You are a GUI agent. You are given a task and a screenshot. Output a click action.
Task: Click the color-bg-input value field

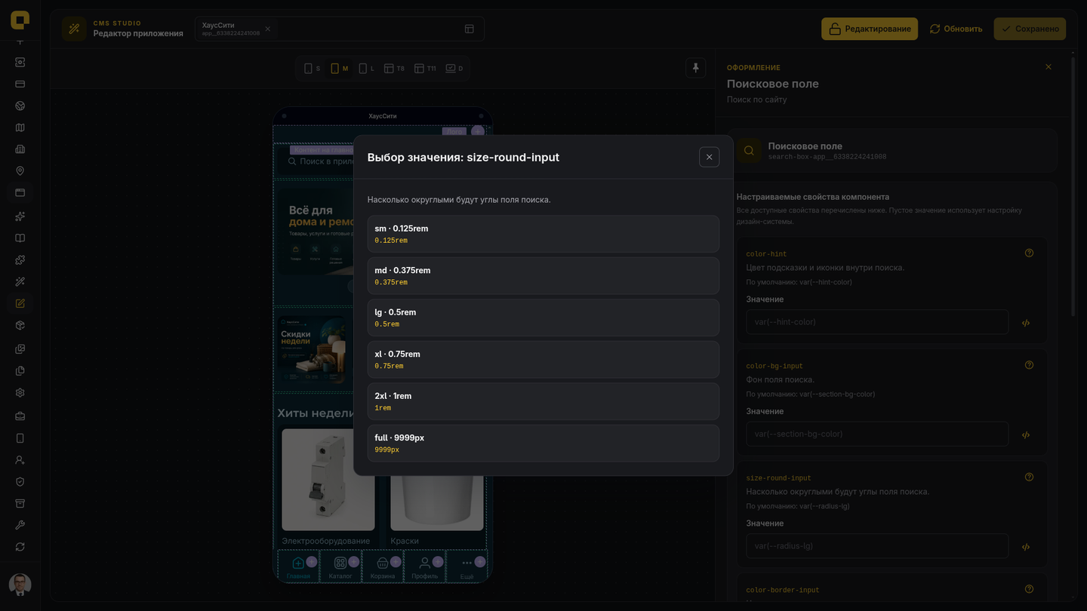[x=877, y=434]
